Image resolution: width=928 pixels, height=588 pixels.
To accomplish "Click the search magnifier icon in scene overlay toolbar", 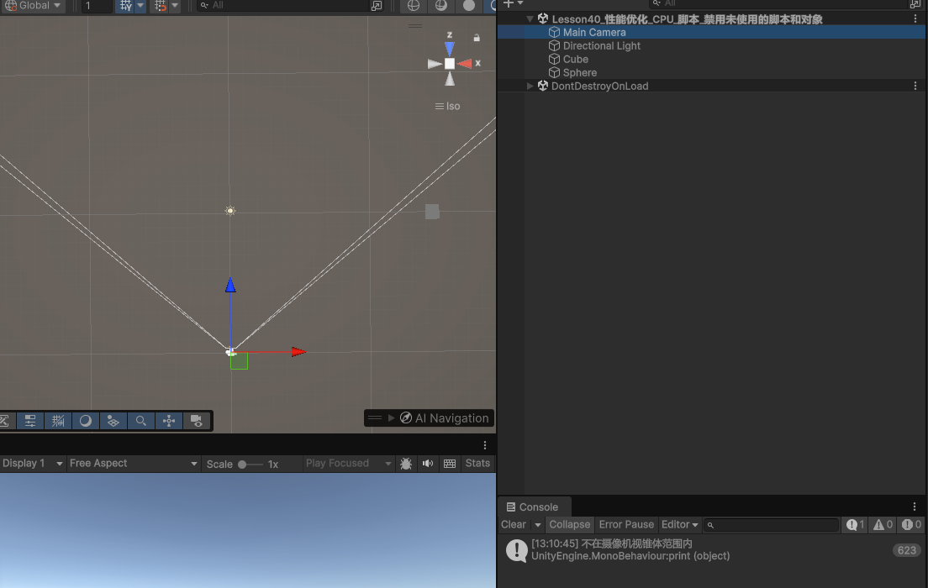I will [x=141, y=421].
